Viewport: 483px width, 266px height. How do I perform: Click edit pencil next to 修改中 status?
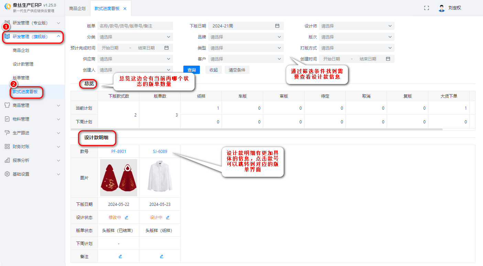tap(126, 218)
